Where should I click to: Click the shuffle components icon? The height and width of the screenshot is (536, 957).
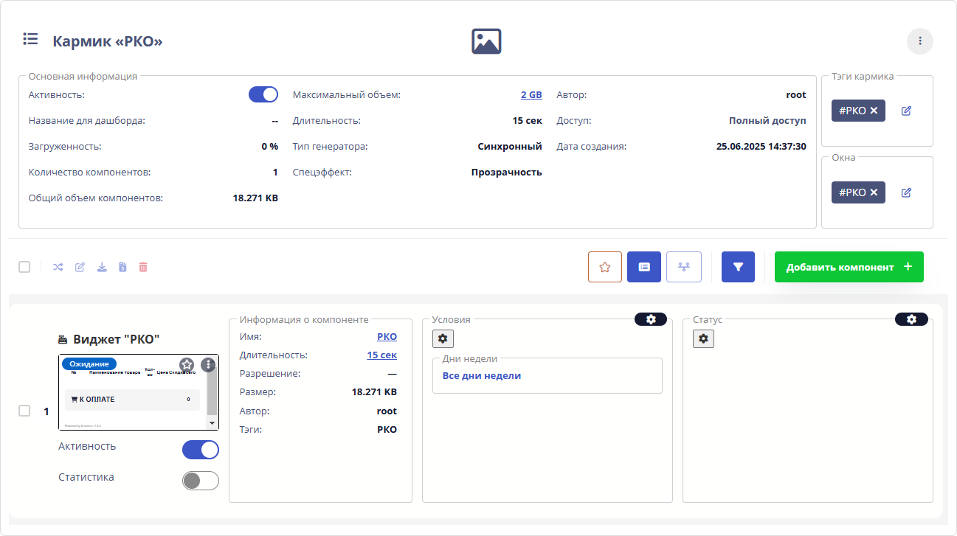[58, 267]
